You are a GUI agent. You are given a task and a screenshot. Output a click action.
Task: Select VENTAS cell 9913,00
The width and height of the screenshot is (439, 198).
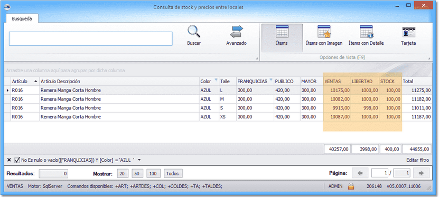click(x=337, y=108)
